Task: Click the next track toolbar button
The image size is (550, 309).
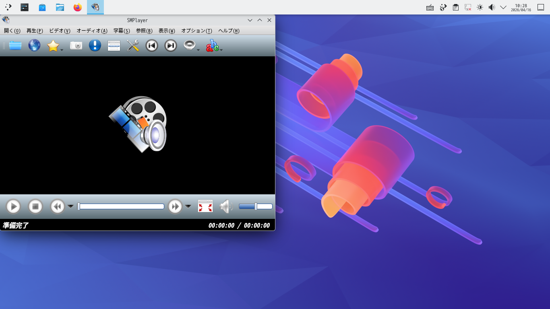Action: coord(171,45)
